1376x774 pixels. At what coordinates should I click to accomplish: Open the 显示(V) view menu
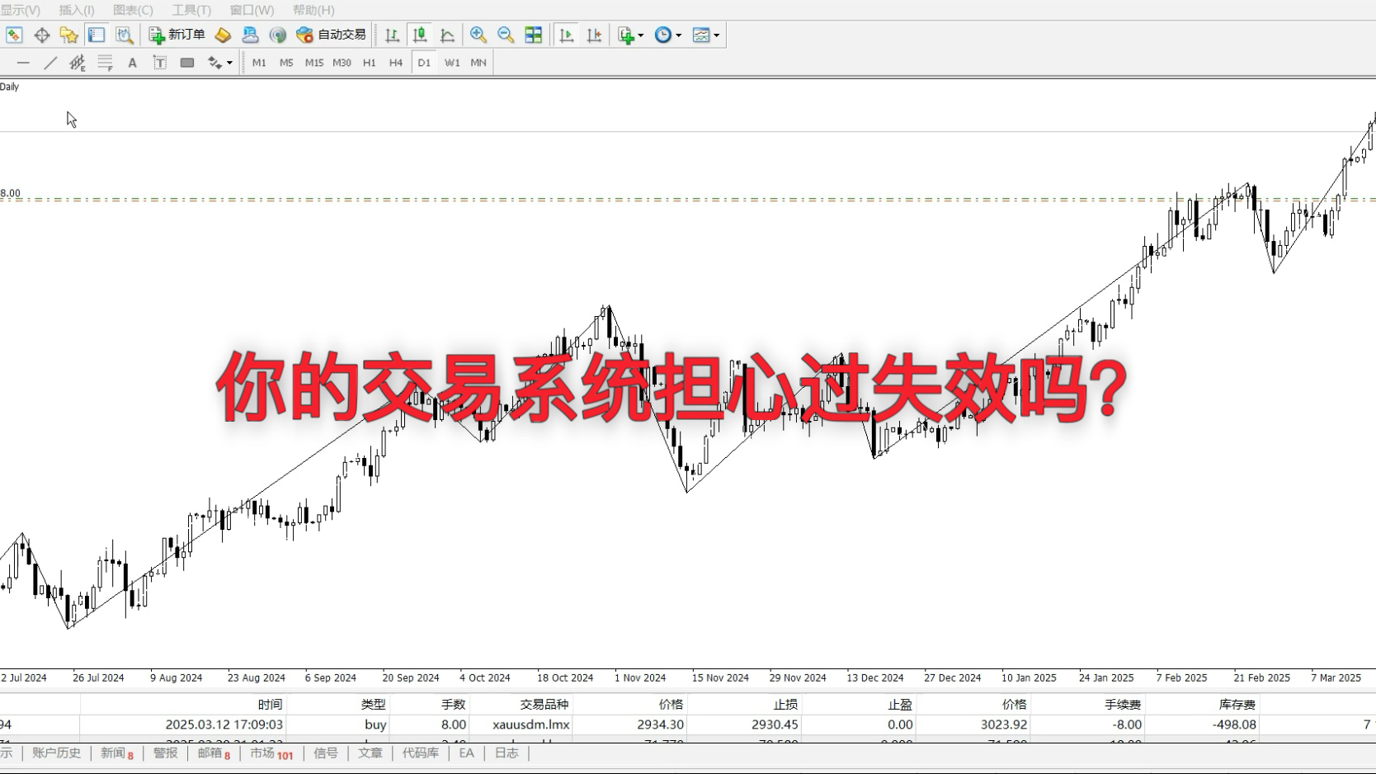point(20,10)
